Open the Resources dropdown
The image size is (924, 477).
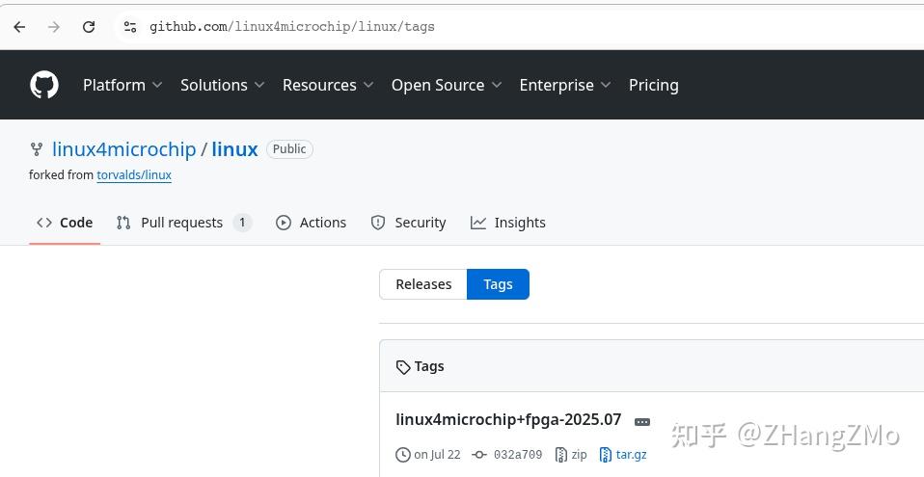328,85
